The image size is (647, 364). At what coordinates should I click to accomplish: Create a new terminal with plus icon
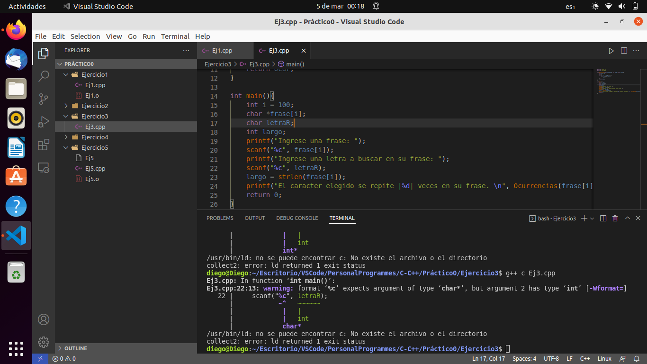(x=584, y=218)
